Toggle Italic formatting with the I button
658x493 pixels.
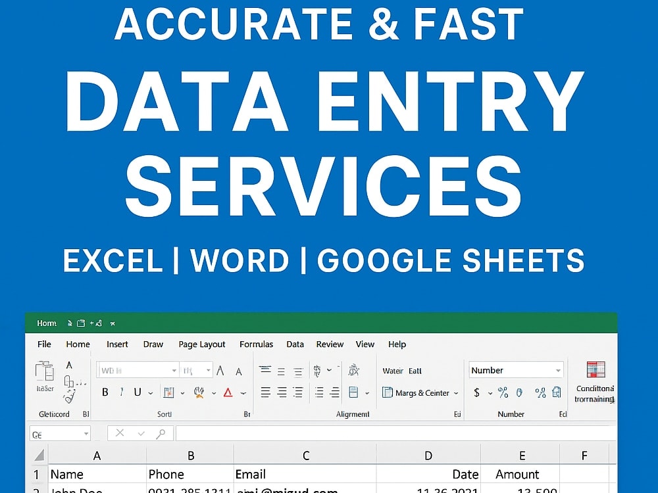click(x=122, y=392)
